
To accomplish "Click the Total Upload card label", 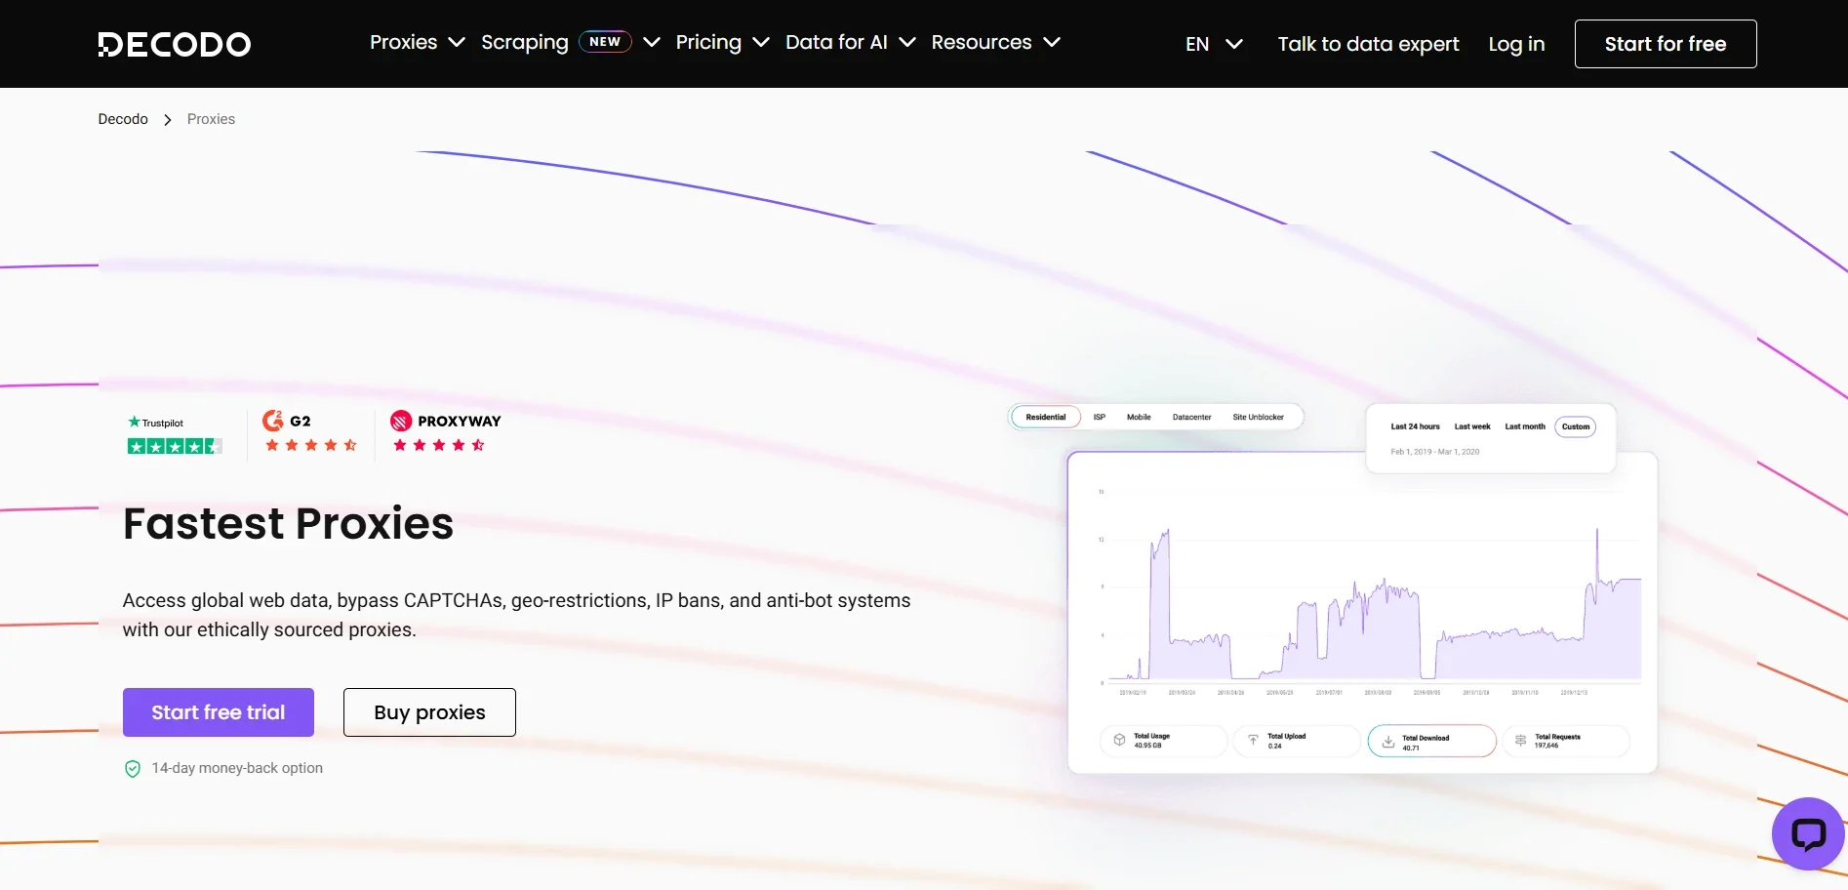I will (x=1286, y=736).
